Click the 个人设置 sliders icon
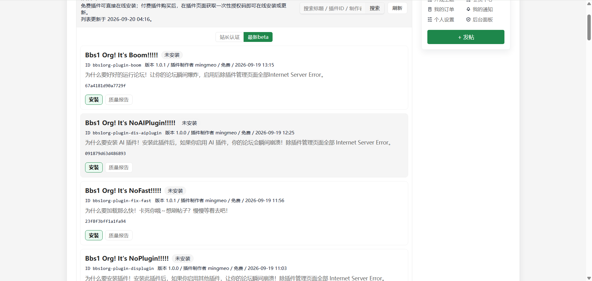The image size is (592, 281). pos(430,20)
